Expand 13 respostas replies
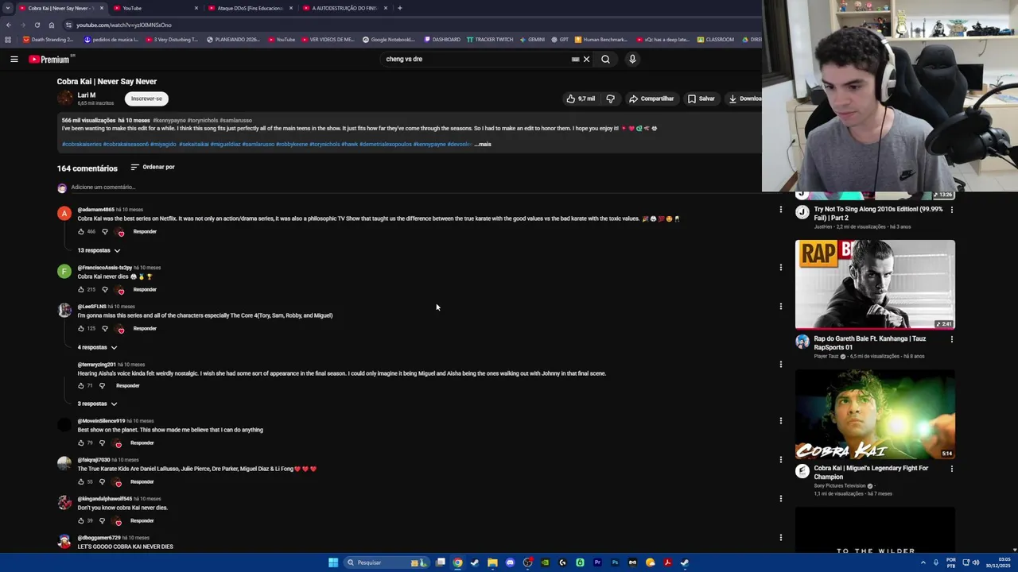The width and height of the screenshot is (1018, 572). click(99, 250)
